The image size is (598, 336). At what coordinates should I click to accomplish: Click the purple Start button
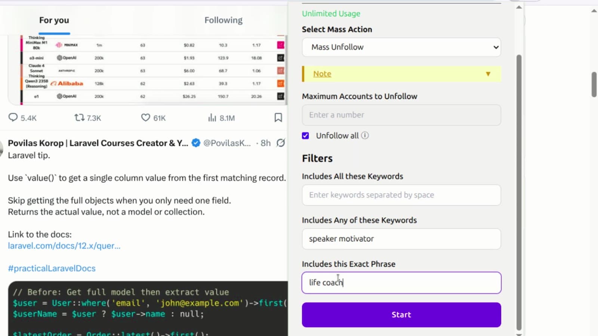401,315
